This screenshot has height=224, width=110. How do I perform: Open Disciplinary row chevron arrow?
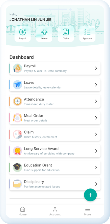click(x=96, y=184)
